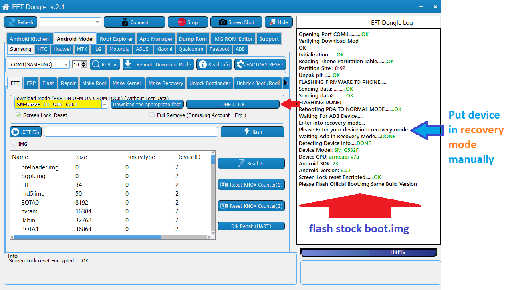Viewport: 512px width, 290px height.
Task: Toggle the IMG checkbox
Action: (14, 144)
